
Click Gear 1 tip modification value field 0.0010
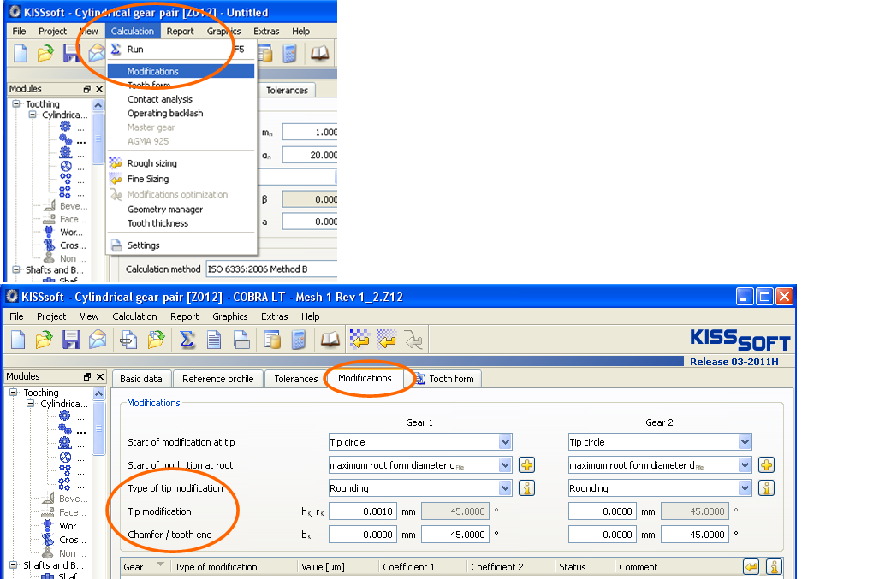[x=363, y=511]
